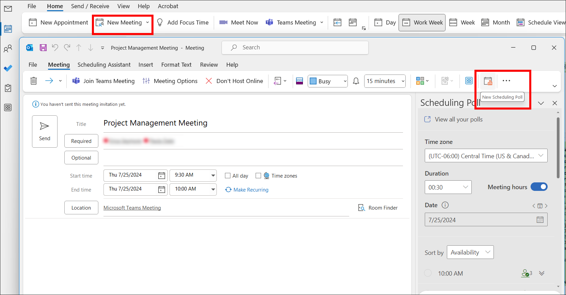
Task: Open Meeting Options
Action: pyautogui.click(x=170, y=81)
